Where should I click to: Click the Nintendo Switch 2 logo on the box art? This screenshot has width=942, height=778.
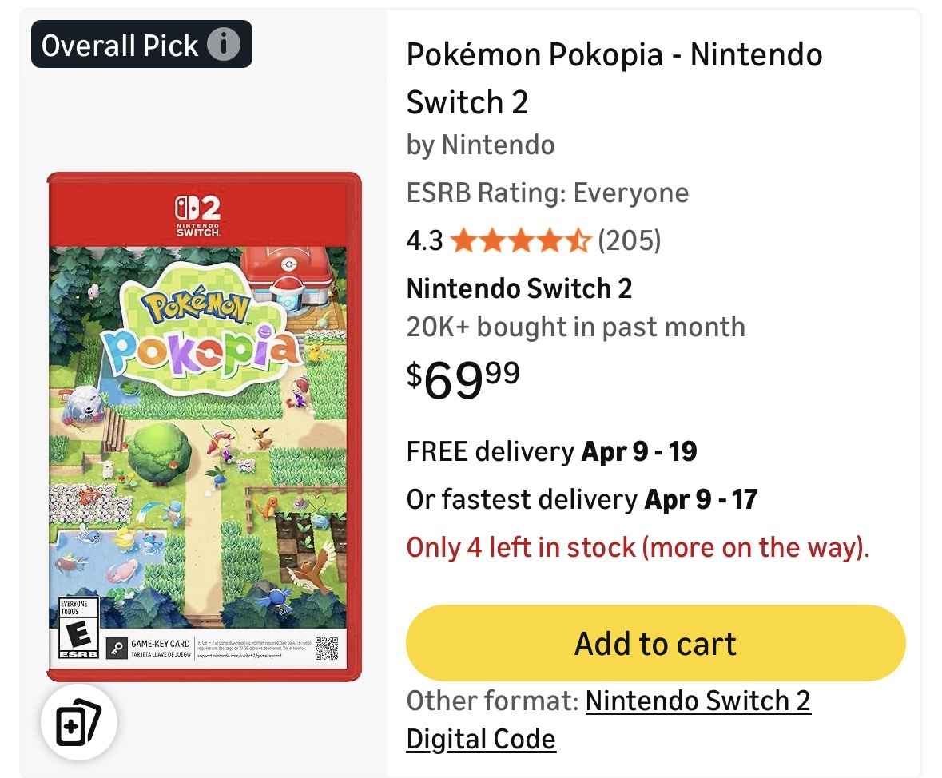pos(197,216)
